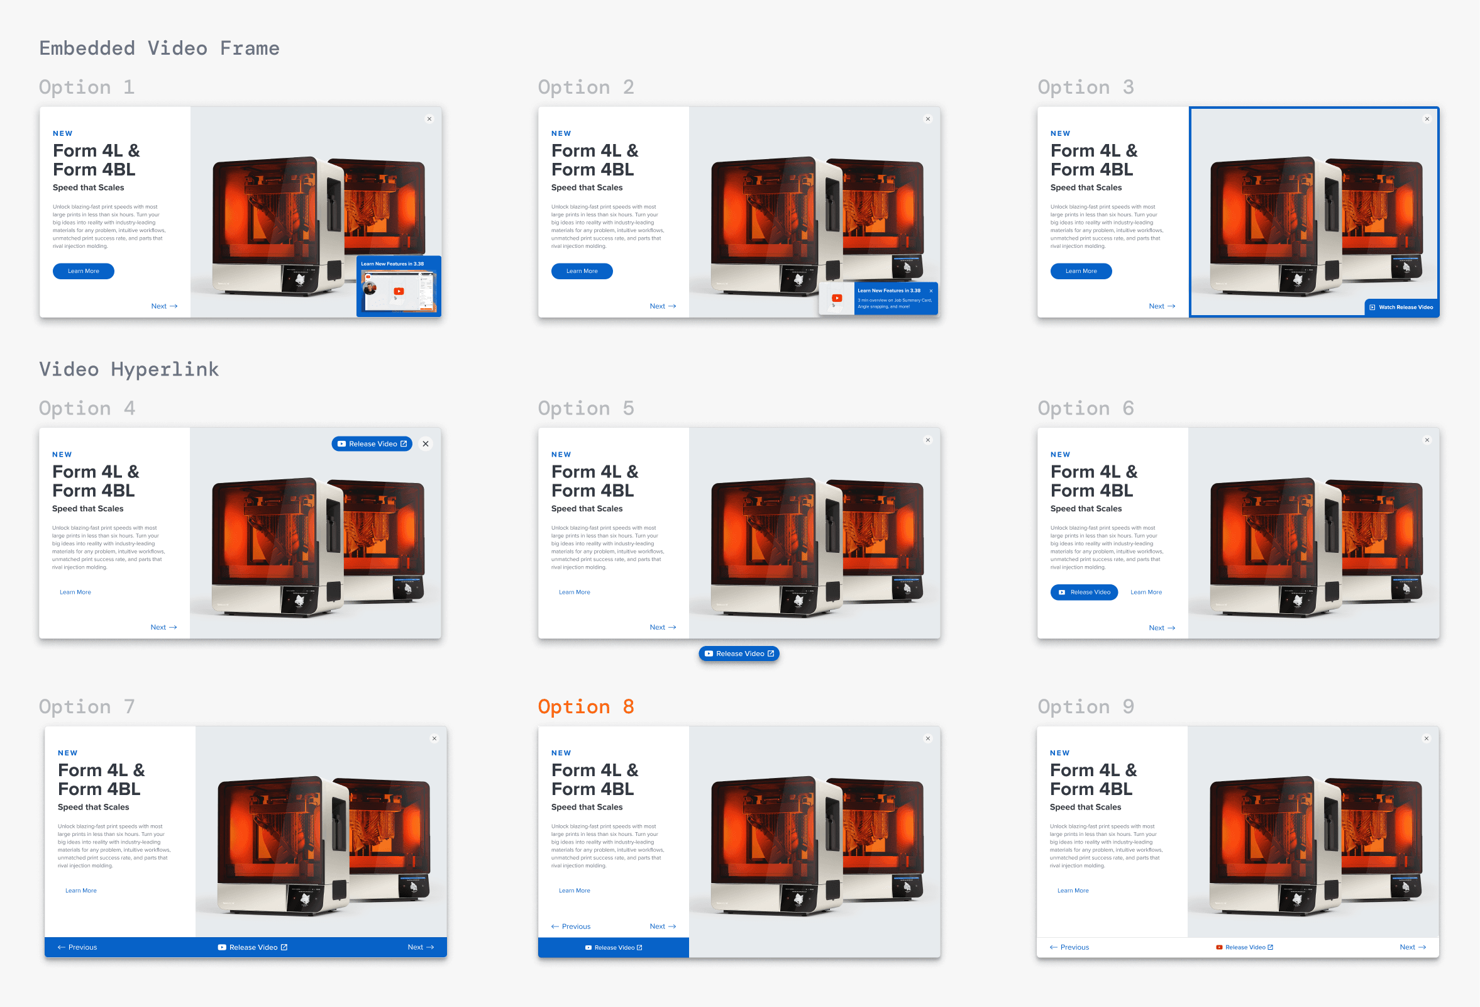The image size is (1480, 1007).
Task: Close the Option 4 dialog using the X icon
Action: pos(426,444)
